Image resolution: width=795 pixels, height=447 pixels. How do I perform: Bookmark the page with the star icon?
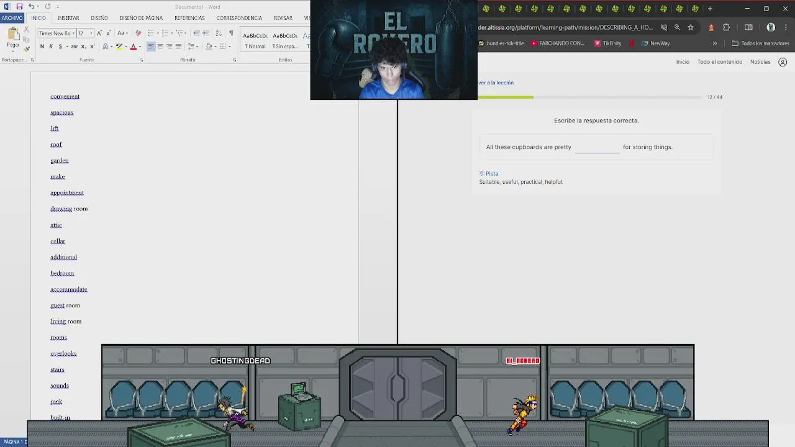pyautogui.click(x=691, y=27)
